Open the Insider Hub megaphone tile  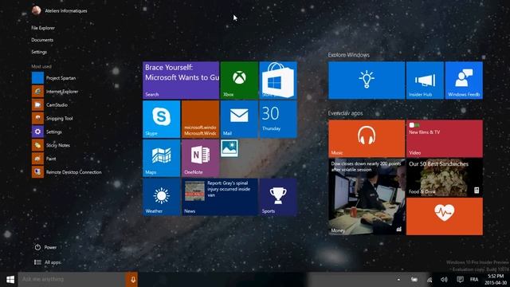(x=425, y=81)
